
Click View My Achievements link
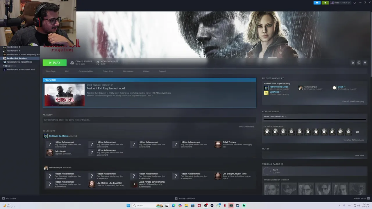point(354,140)
